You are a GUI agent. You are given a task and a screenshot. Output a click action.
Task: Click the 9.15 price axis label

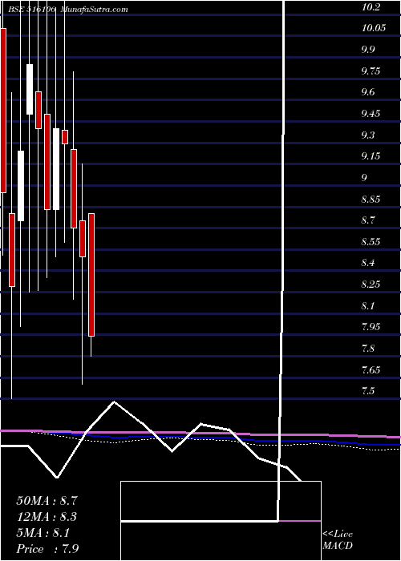(371, 156)
